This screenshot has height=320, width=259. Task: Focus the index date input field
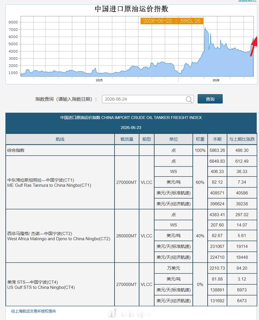pos(148,99)
